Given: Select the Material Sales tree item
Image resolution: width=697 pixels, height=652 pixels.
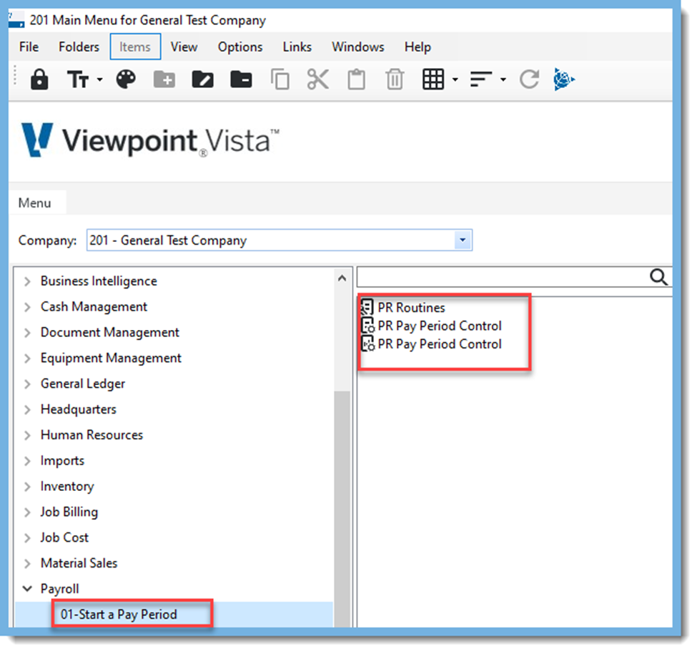Looking at the screenshot, I should pyautogui.click(x=79, y=563).
